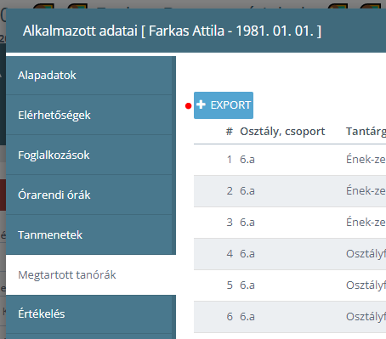
Task: Click the Ének-zene cell in first row
Action: (x=366, y=160)
